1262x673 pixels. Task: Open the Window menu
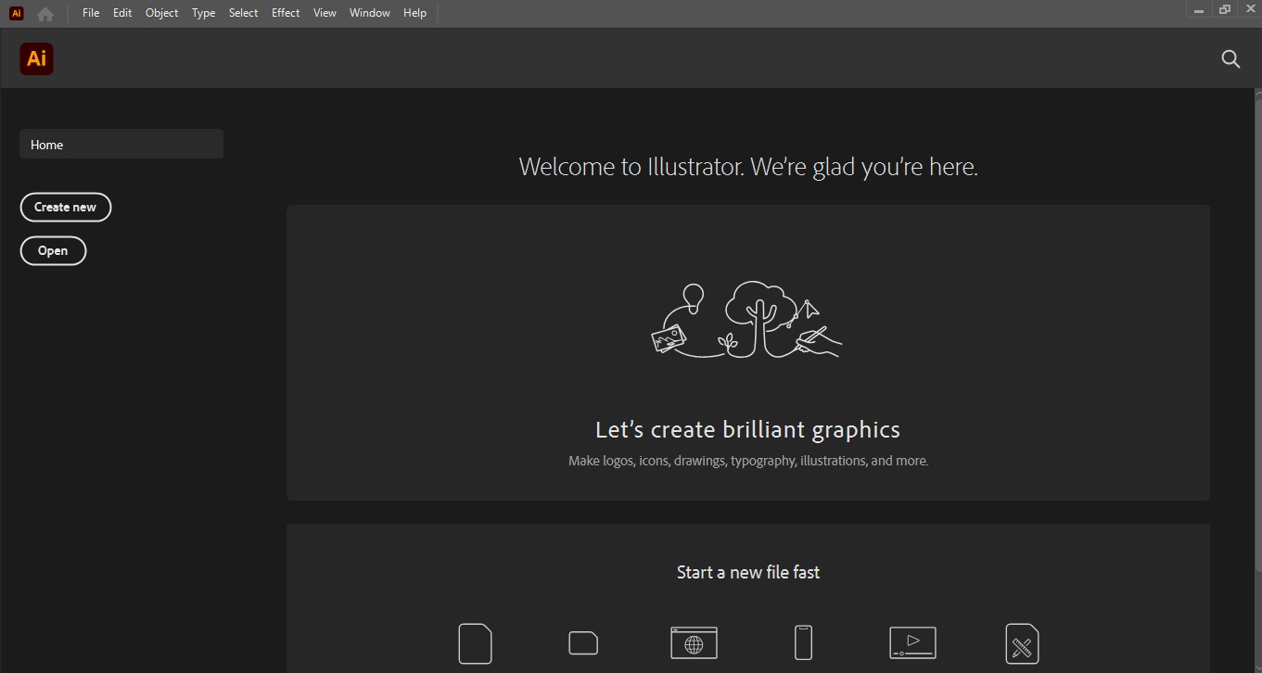point(369,13)
